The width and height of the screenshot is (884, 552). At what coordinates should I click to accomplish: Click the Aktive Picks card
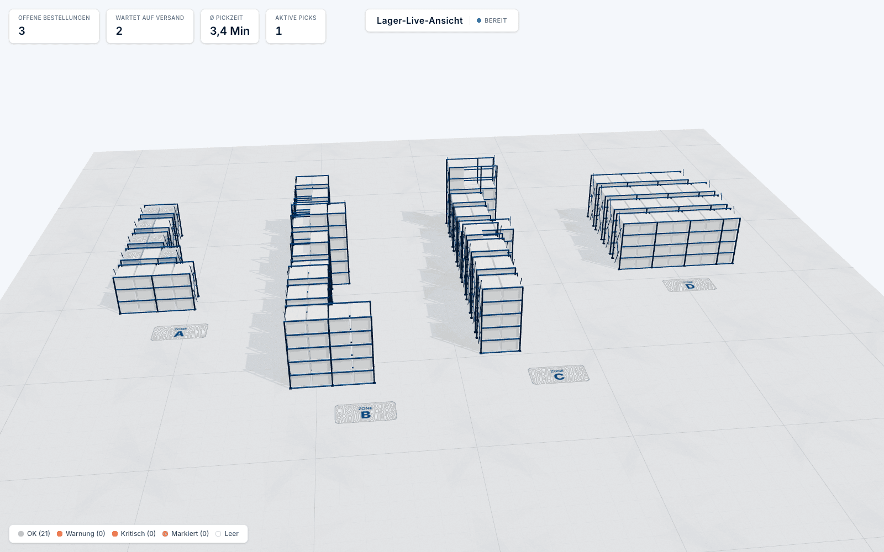click(x=296, y=26)
